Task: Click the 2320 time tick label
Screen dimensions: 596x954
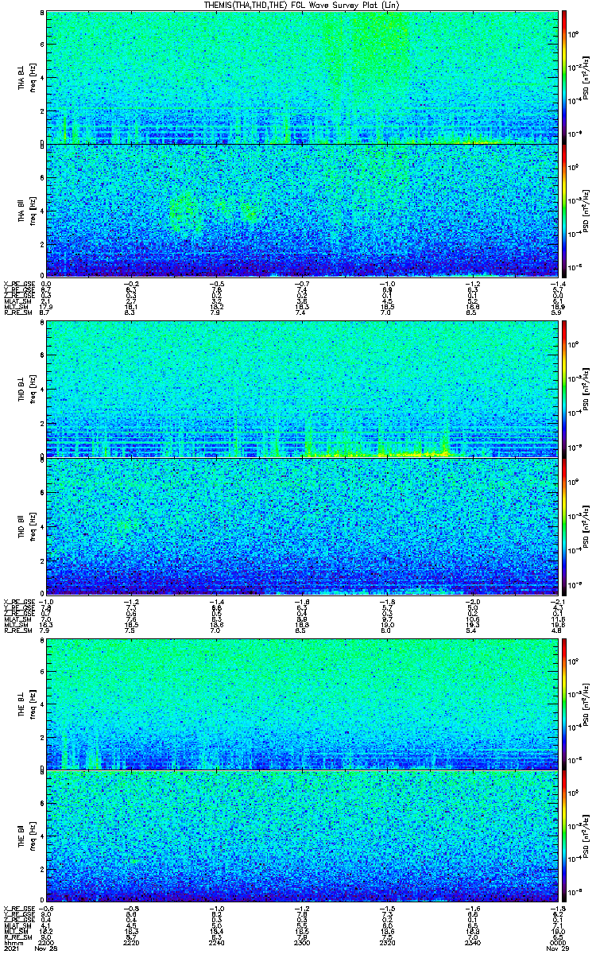Action: tap(387, 943)
